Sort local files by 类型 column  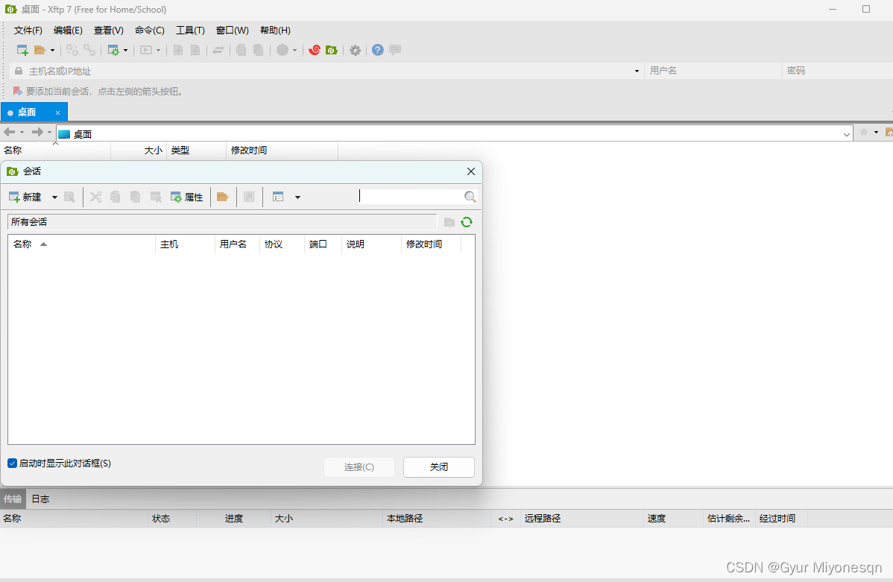click(196, 151)
